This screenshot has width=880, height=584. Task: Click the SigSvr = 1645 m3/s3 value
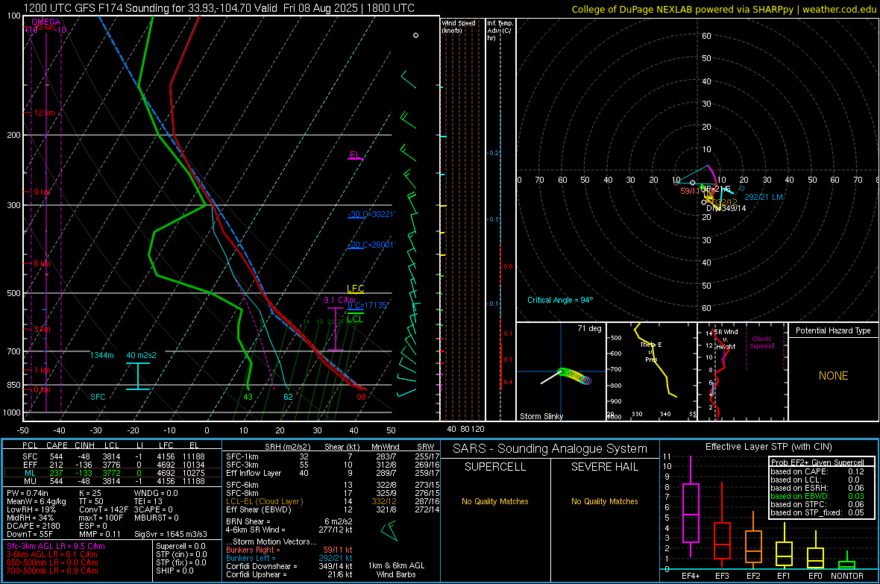[x=171, y=534]
